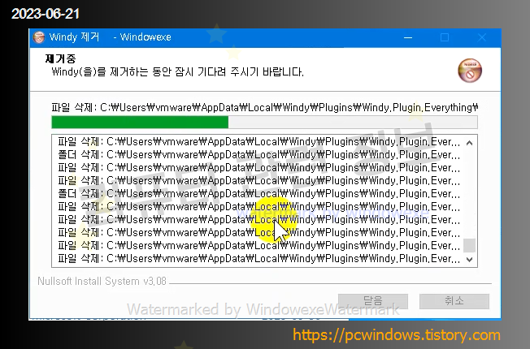Click the Windy uninstaller title bar icon
The image size is (530, 349).
[x=39, y=37]
